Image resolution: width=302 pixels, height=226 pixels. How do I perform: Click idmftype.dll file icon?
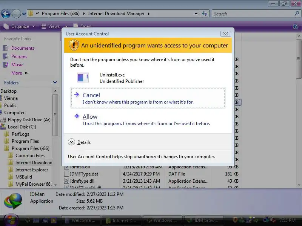pos(66,181)
